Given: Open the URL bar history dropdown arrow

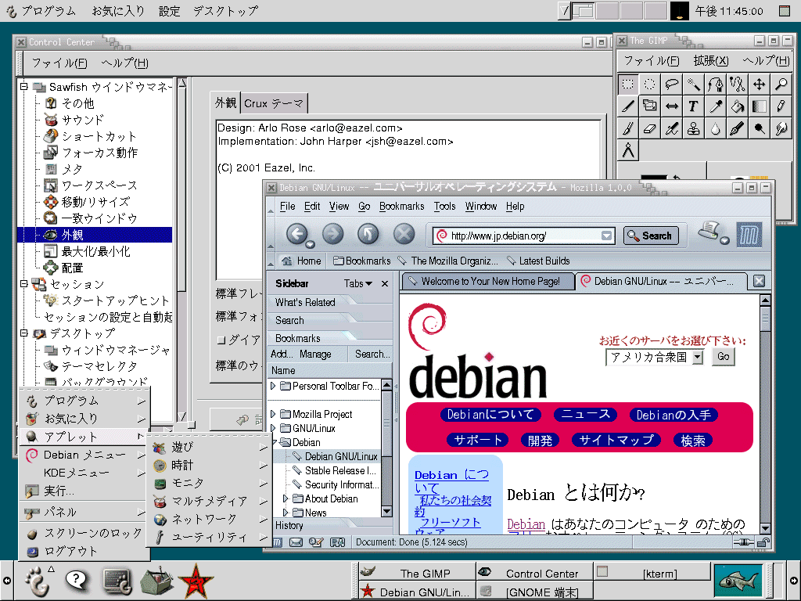Looking at the screenshot, I should tap(606, 236).
